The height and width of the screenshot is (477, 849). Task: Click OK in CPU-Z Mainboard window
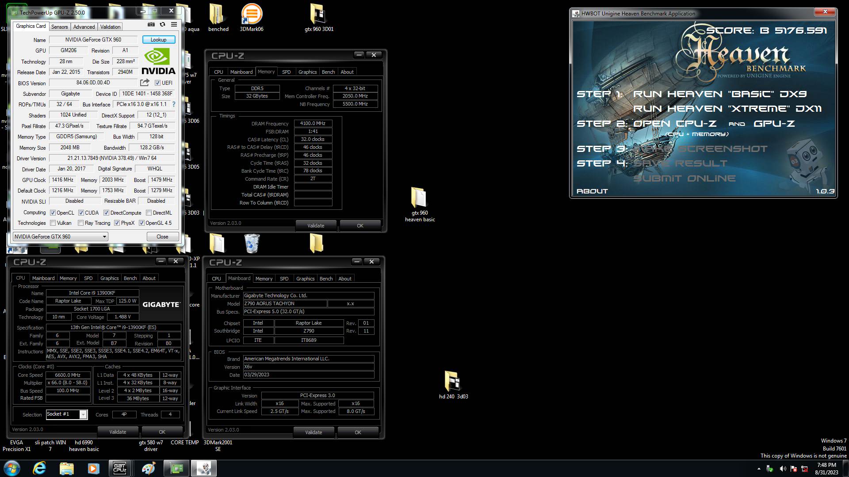point(358,432)
